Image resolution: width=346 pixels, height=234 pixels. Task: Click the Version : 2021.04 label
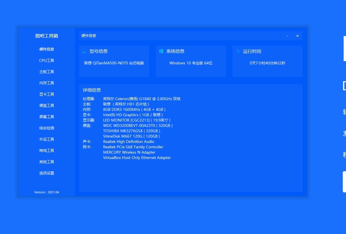click(47, 192)
